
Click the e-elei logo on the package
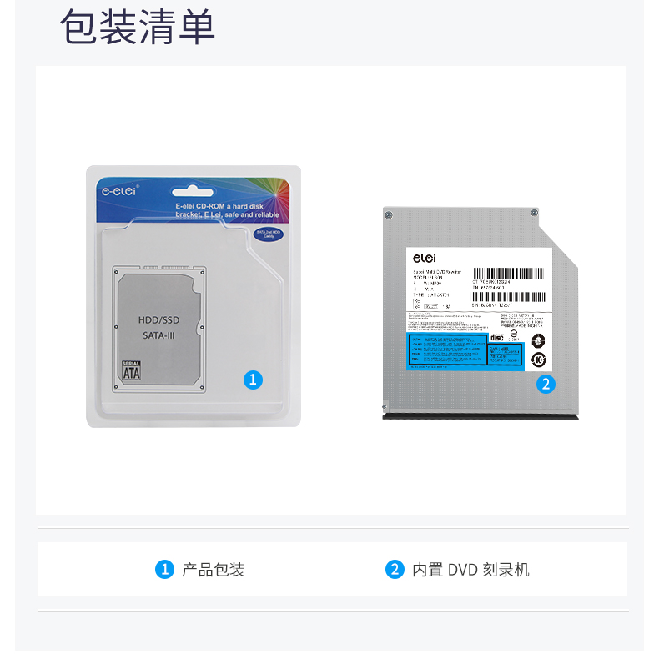point(120,190)
